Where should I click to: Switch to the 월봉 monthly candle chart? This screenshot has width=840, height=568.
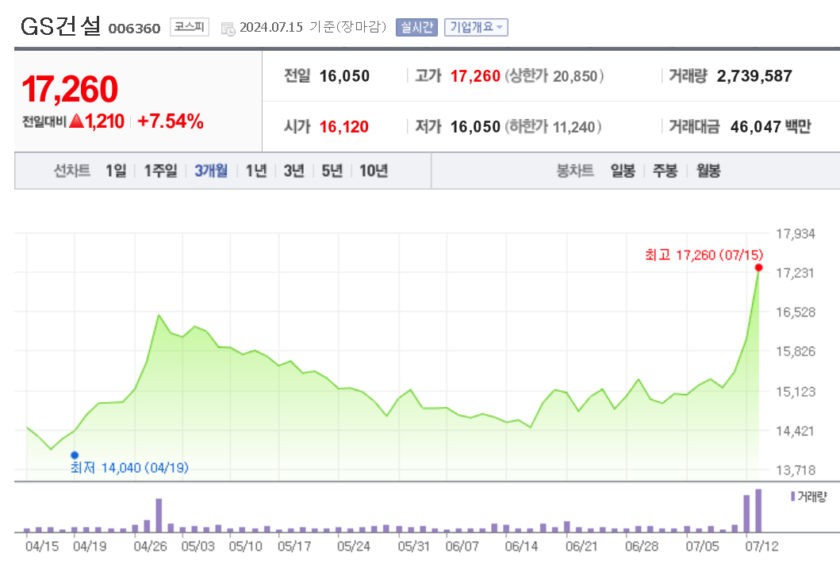708,171
